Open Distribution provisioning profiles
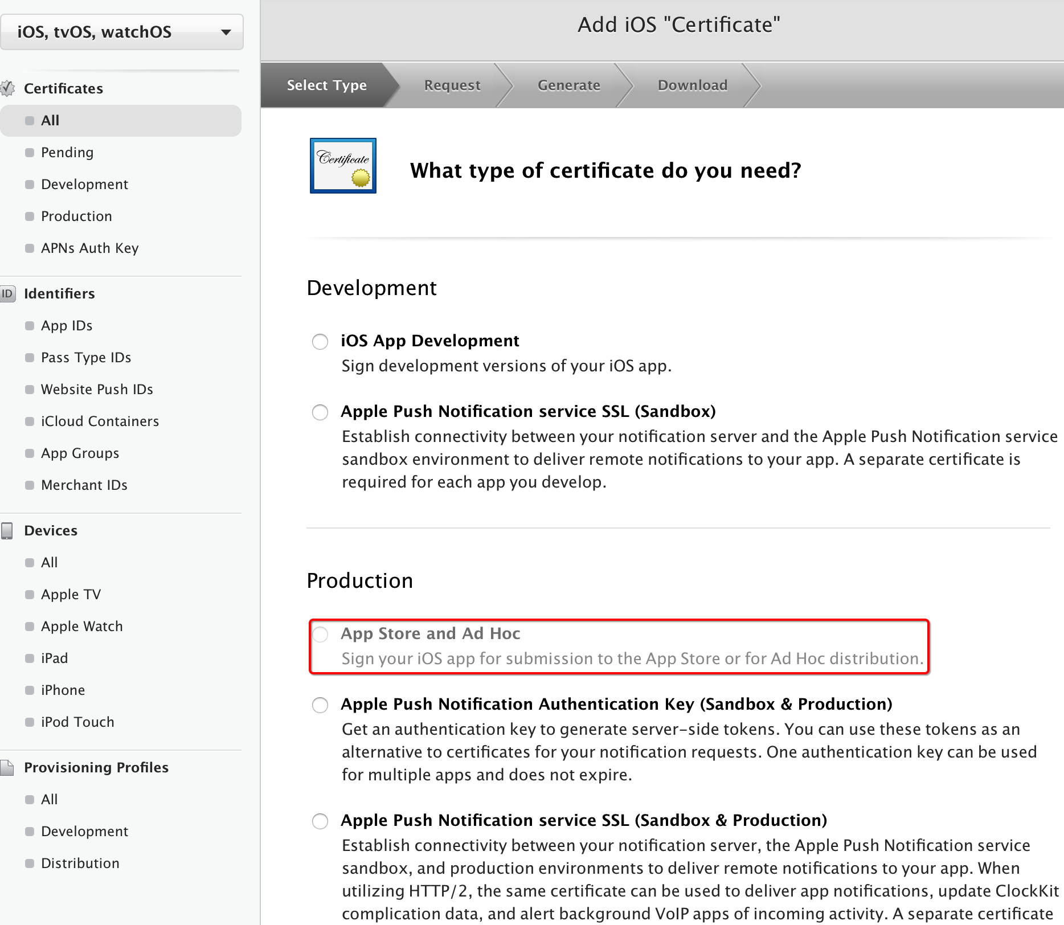The height and width of the screenshot is (925, 1064). click(80, 863)
